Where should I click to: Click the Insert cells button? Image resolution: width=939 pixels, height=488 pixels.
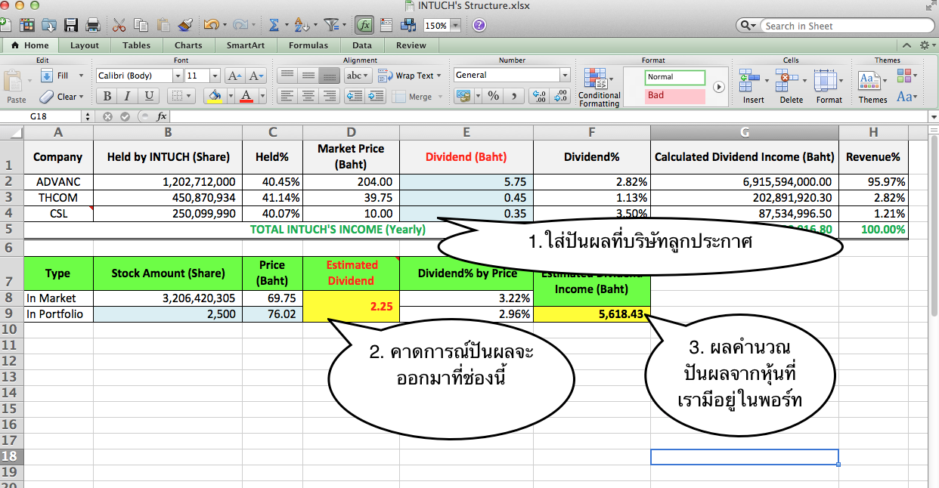pos(753,87)
